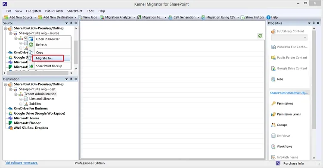Open the Migration Analyzer dropdown arrow
This screenshot has height=168, width=323.
[x=134, y=17]
